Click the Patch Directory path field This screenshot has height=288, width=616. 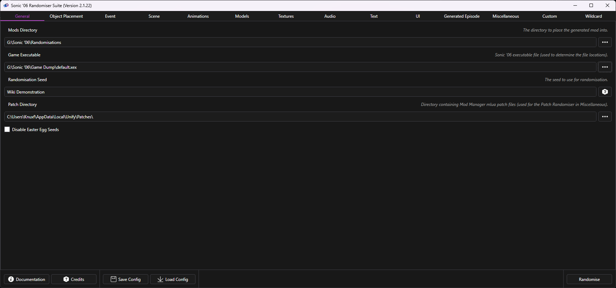coord(300,117)
